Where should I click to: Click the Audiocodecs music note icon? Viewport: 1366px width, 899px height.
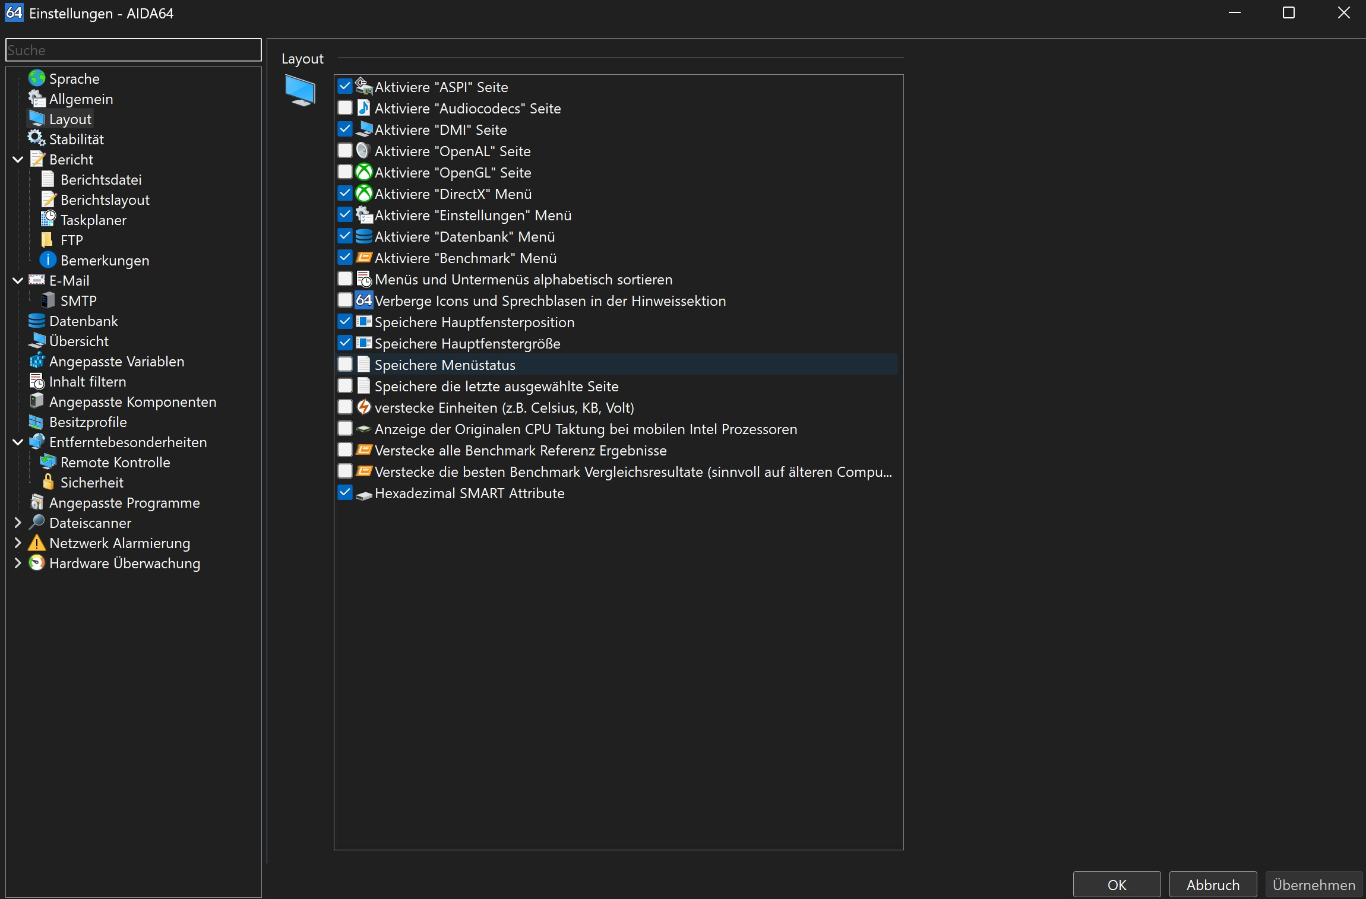364,108
